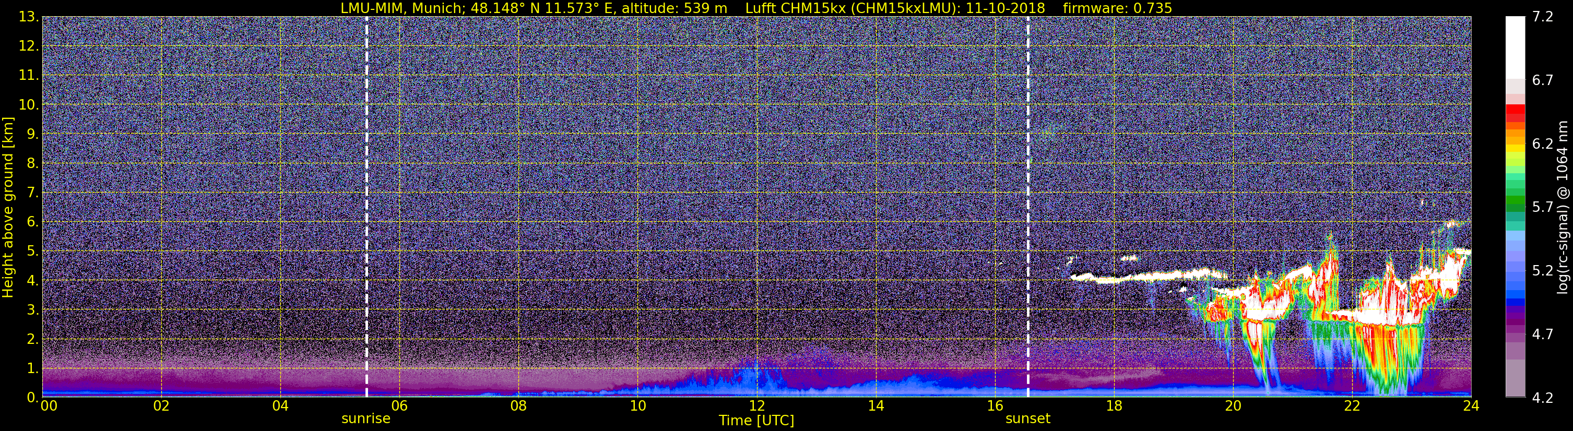
Task: Click the x-axis tick label '14'
Action: (x=876, y=406)
